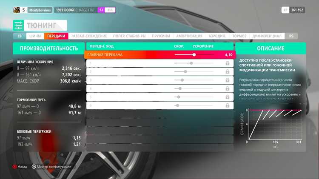Click the red B button icon for Назад
Image resolution: width=319 pixels, height=179 pixels.
click(14, 167)
